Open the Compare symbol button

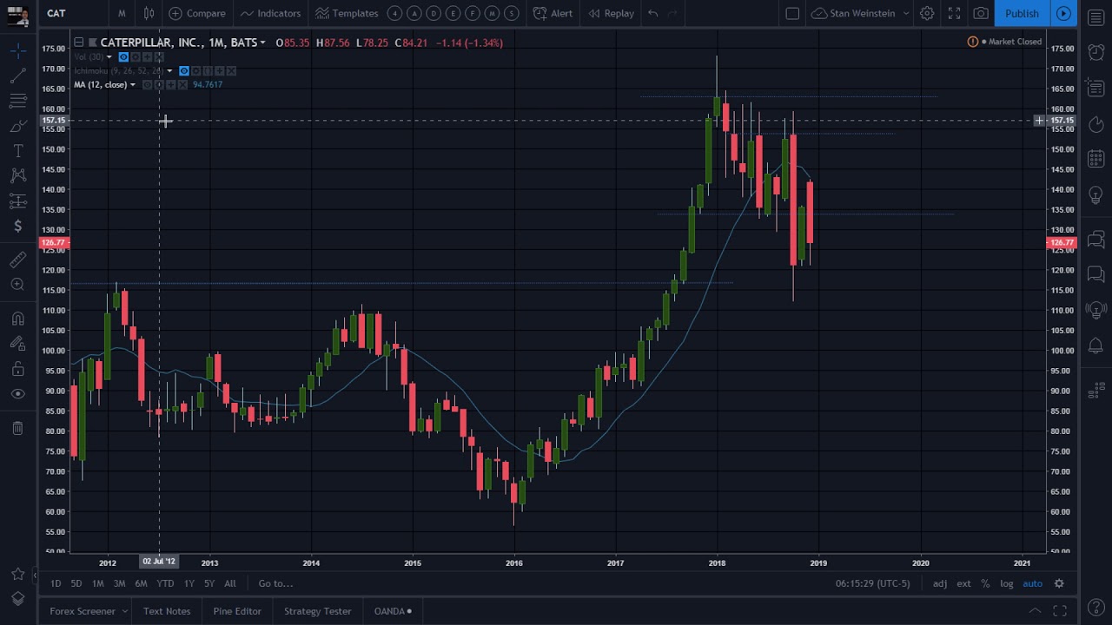(197, 13)
